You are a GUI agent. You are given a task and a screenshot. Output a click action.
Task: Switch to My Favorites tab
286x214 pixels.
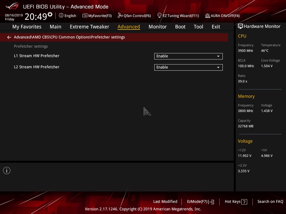(x=27, y=27)
